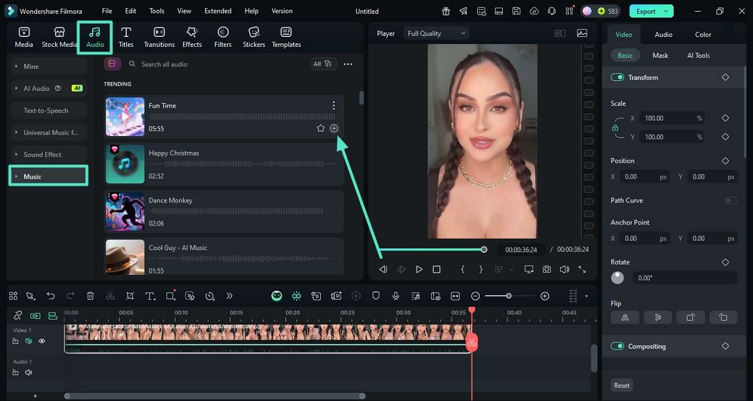Add Fun Time track with plus icon
Viewport: 753px width, 401px height.
(334, 128)
